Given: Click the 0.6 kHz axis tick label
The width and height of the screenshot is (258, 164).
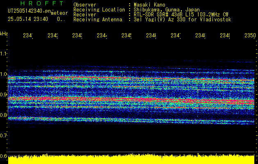Looking at the screenshot, I should (3, 156).
